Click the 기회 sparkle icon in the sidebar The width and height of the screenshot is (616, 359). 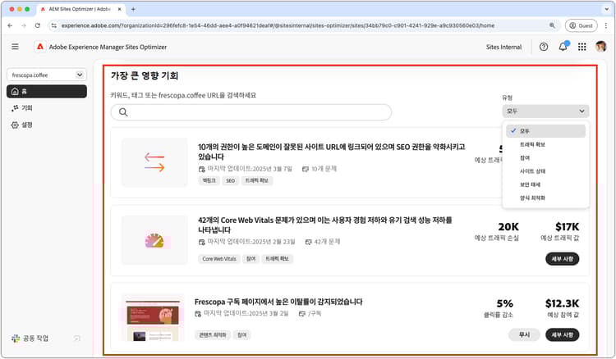point(15,107)
